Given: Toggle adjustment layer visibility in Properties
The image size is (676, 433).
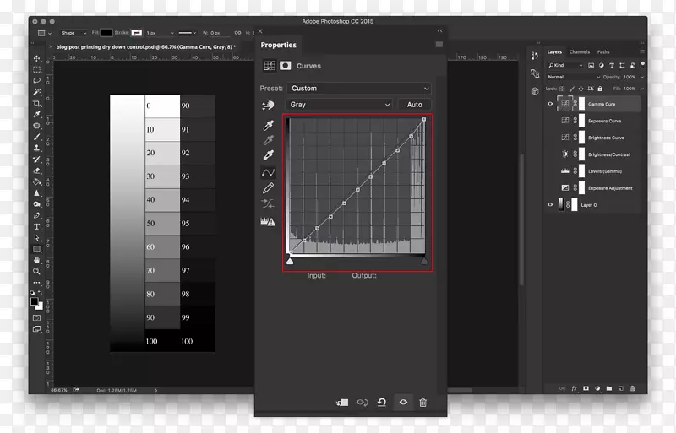Looking at the screenshot, I should click(403, 402).
